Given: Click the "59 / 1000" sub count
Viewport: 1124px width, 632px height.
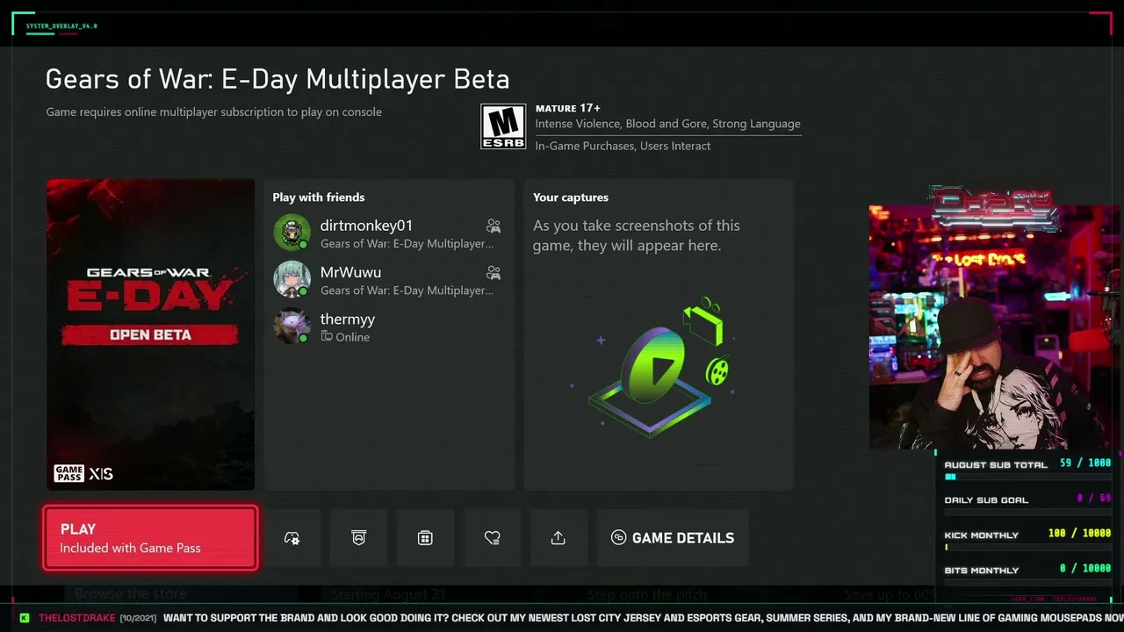Looking at the screenshot, I should click(1085, 463).
